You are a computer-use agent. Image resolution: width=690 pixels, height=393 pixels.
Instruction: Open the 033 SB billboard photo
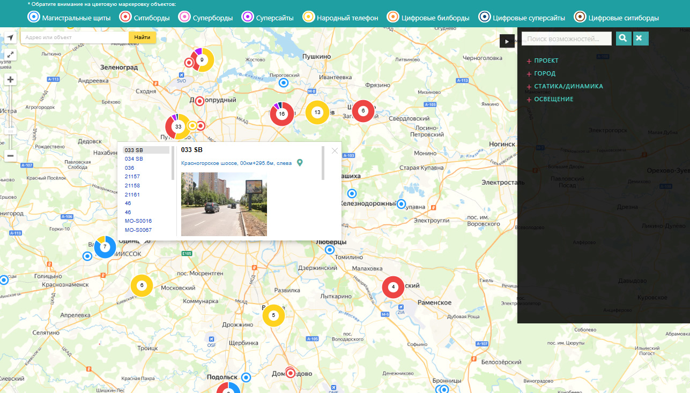point(224,204)
